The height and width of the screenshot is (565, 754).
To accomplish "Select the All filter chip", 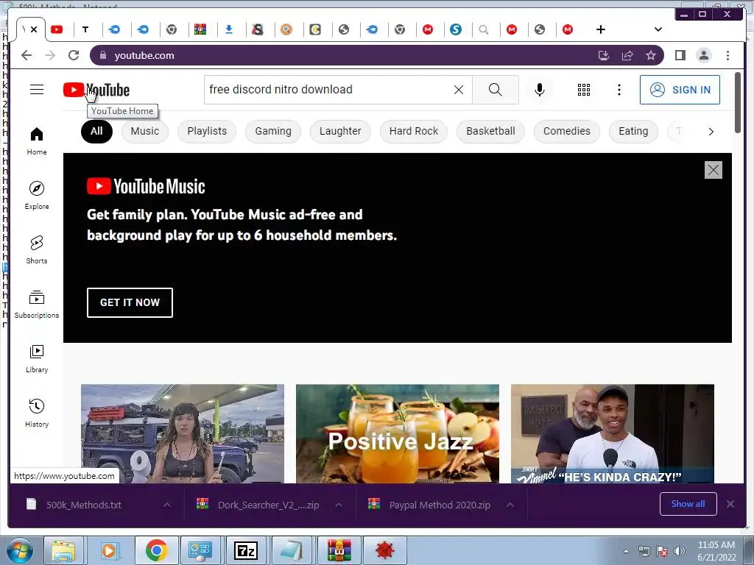I will click(x=96, y=131).
